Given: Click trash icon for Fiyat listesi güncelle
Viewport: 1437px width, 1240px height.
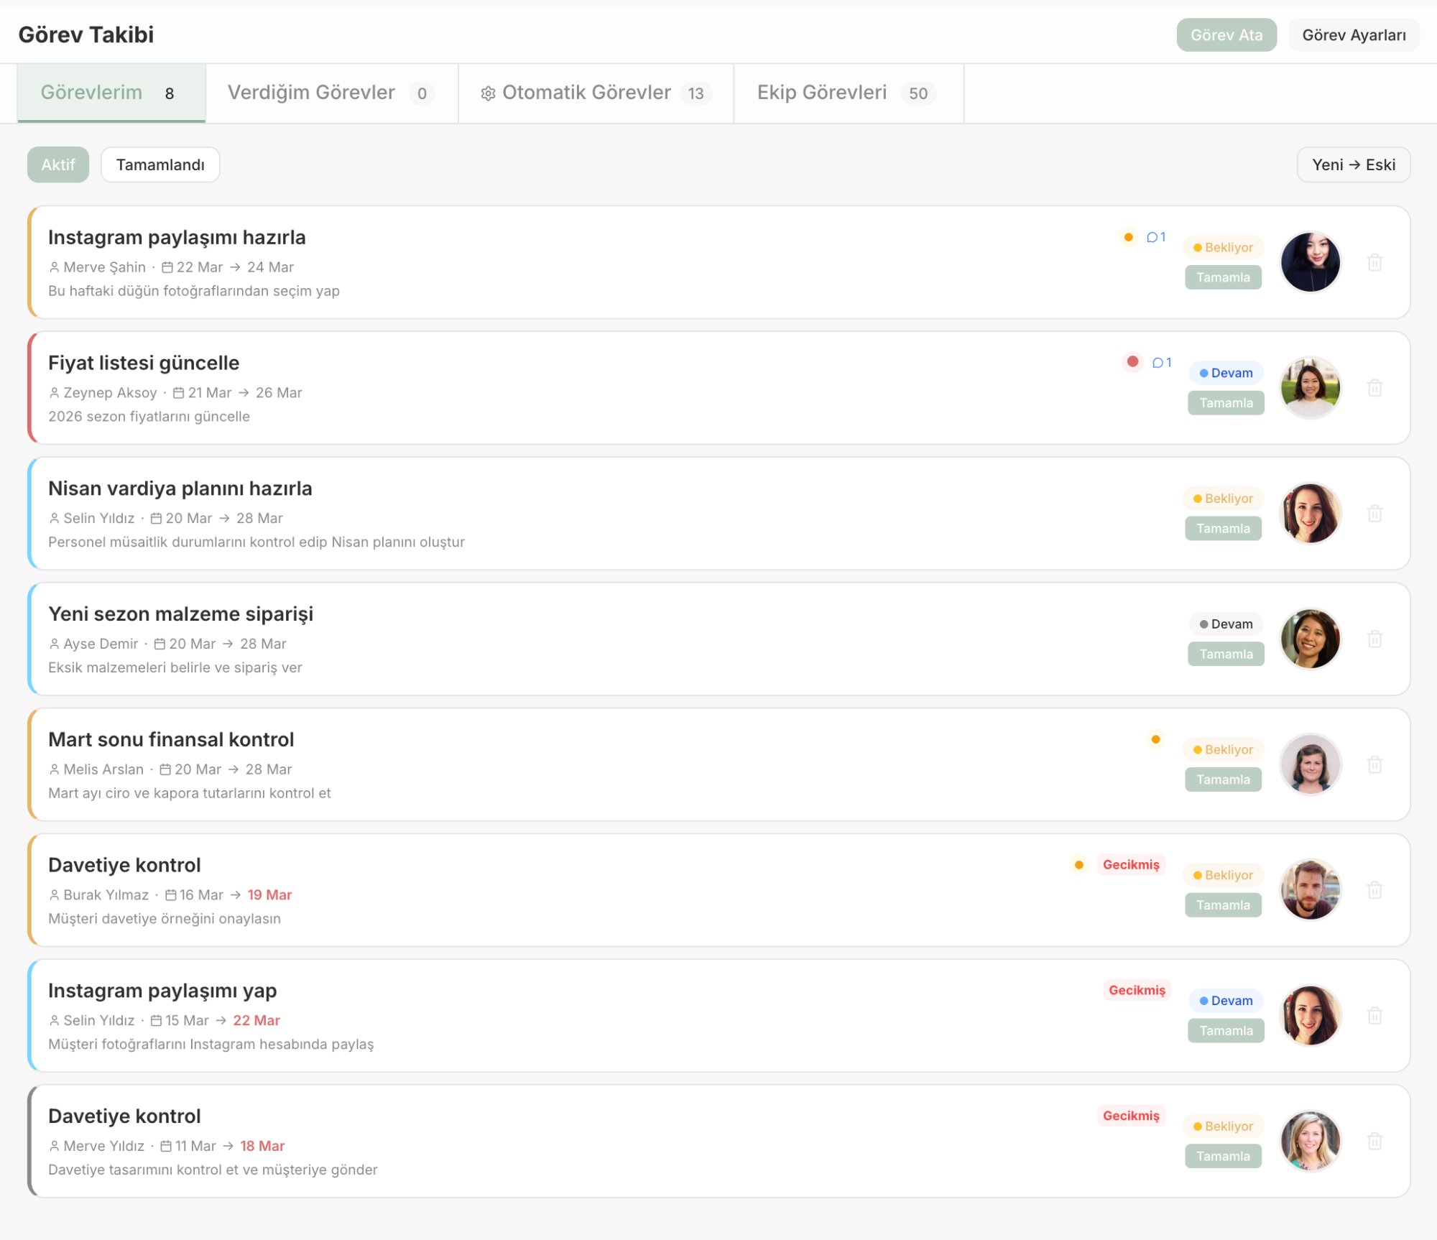Looking at the screenshot, I should [1374, 388].
